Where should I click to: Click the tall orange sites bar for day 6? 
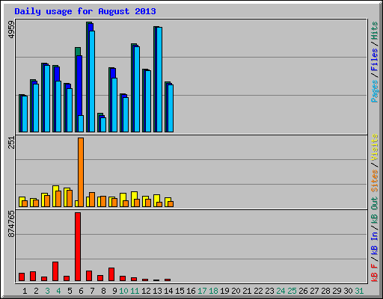[81, 172]
